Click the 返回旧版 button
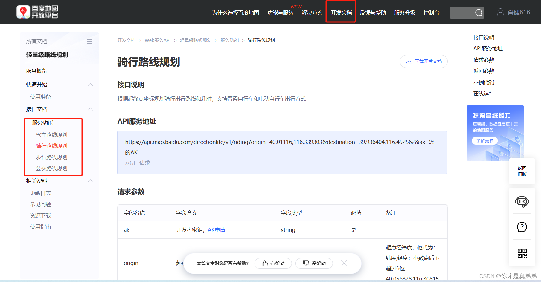The width and height of the screenshot is (541, 282). 522,171
